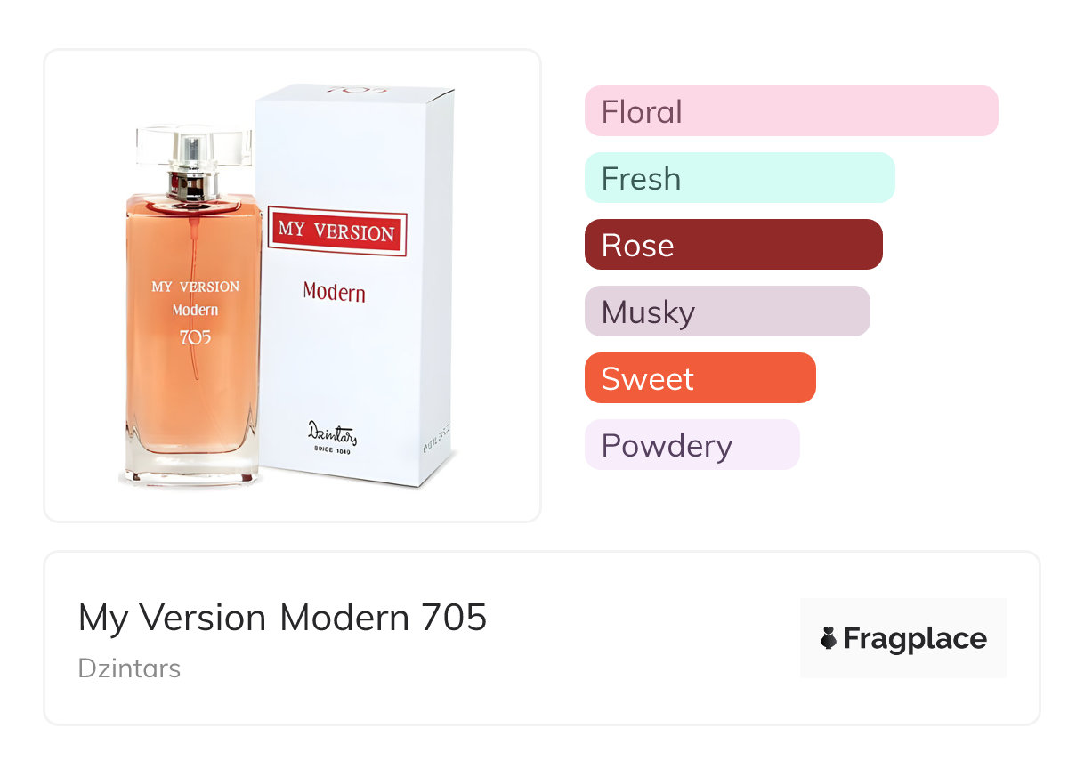This screenshot has width=1084, height=769.
Task: Click the red Modern text on box
Action: click(334, 291)
